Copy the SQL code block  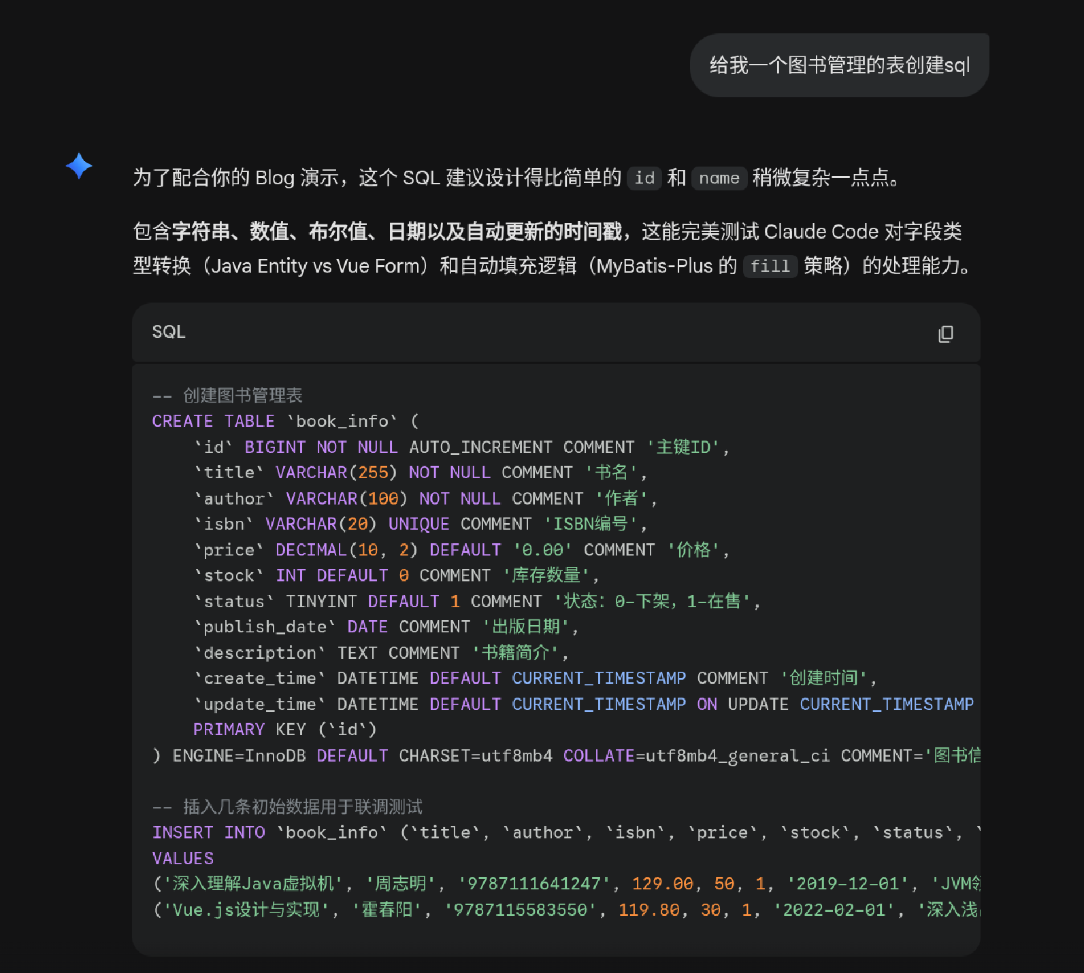point(945,334)
